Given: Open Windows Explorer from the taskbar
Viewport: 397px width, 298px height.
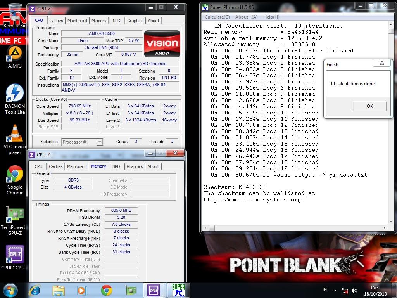Looking at the screenshot, I should tap(59, 290).
